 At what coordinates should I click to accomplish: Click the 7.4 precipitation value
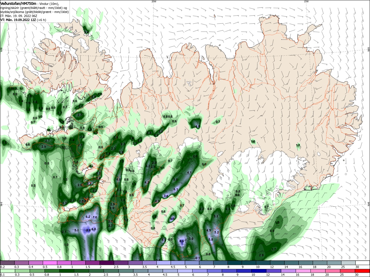[166, 196]
